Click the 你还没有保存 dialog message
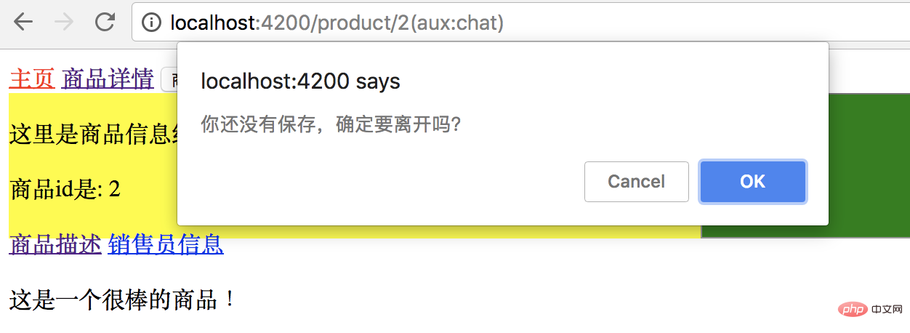The image size is (910, 333). (331, 124)
